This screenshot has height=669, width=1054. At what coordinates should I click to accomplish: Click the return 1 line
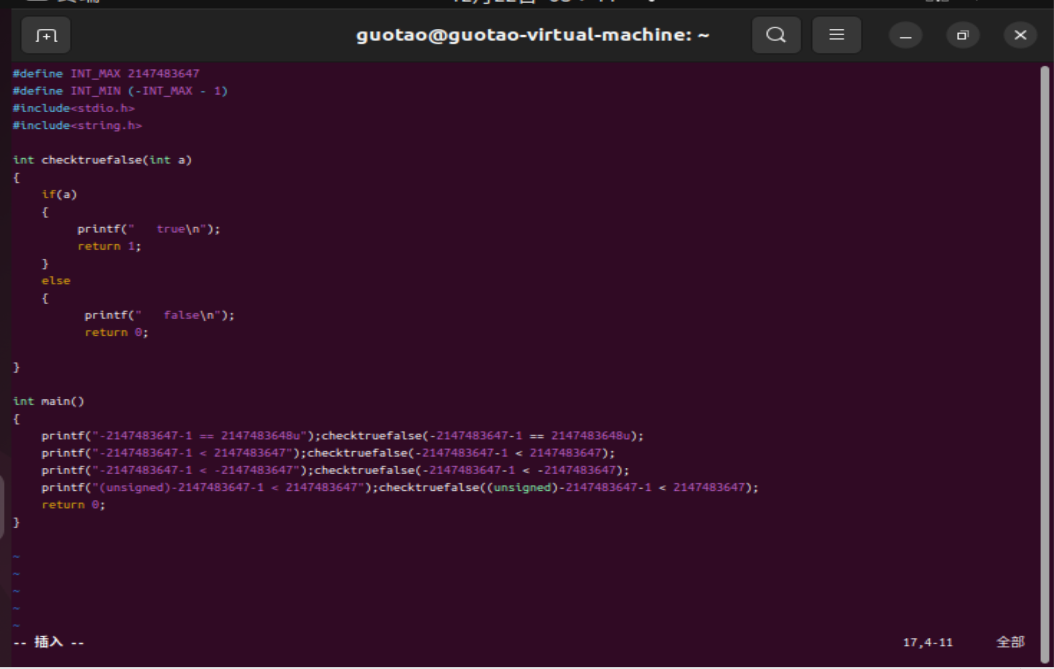(109, 247)
